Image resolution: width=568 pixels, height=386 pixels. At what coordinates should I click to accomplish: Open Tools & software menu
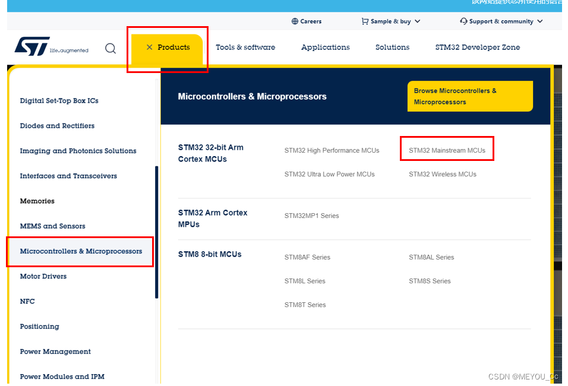(x=245, y=47)
